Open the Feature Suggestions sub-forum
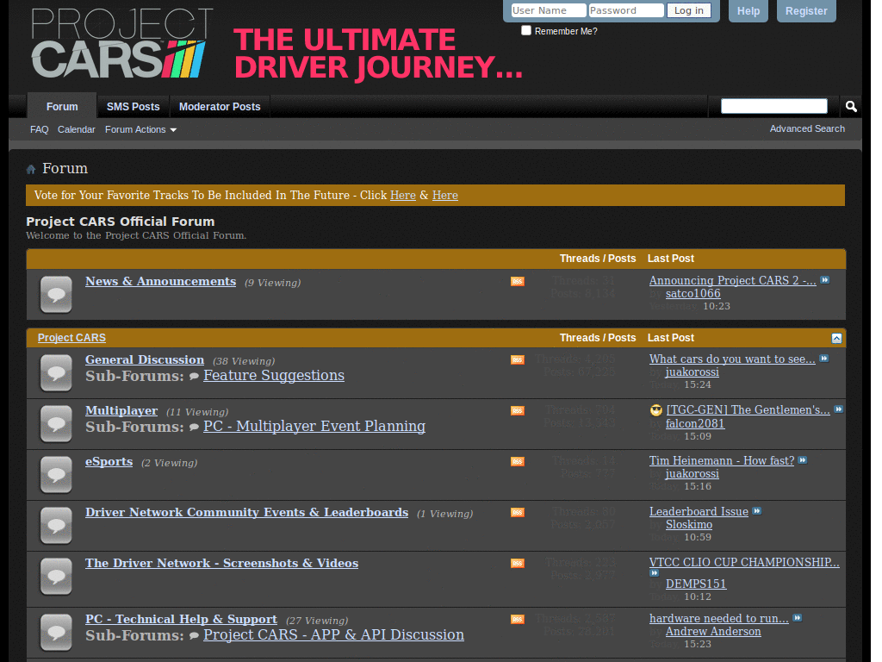 (274, 376)
